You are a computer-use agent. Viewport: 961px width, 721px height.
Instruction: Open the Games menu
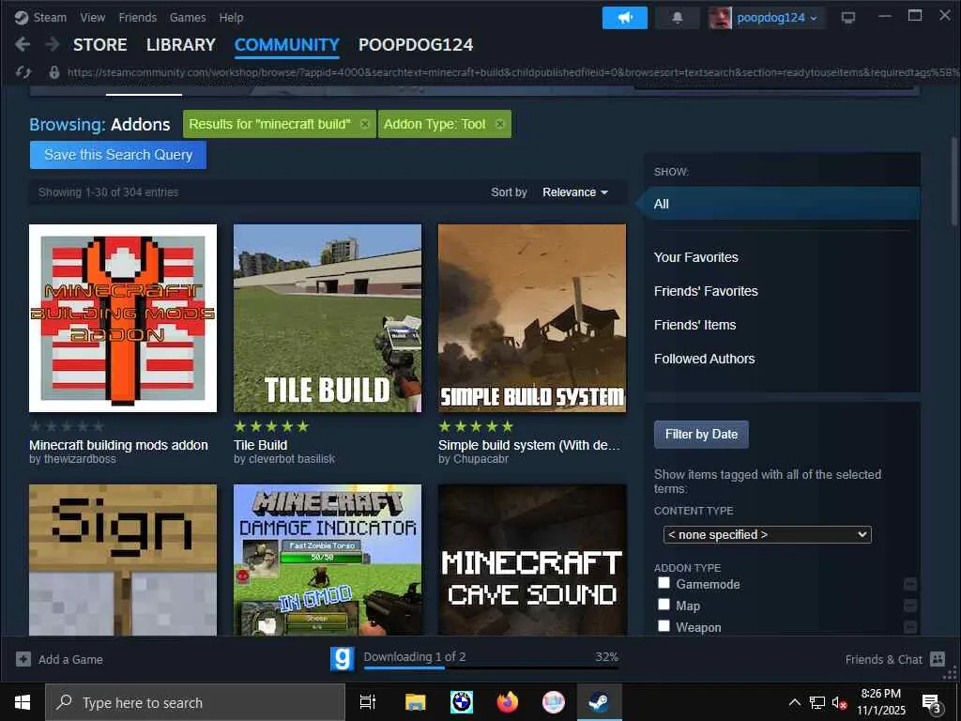coord(188,18)
